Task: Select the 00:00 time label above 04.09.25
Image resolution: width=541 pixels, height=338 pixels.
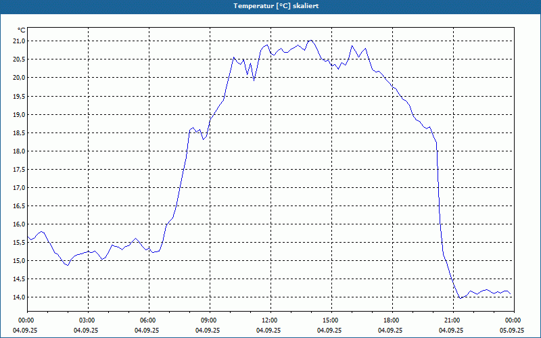Action: coord(25,320)
